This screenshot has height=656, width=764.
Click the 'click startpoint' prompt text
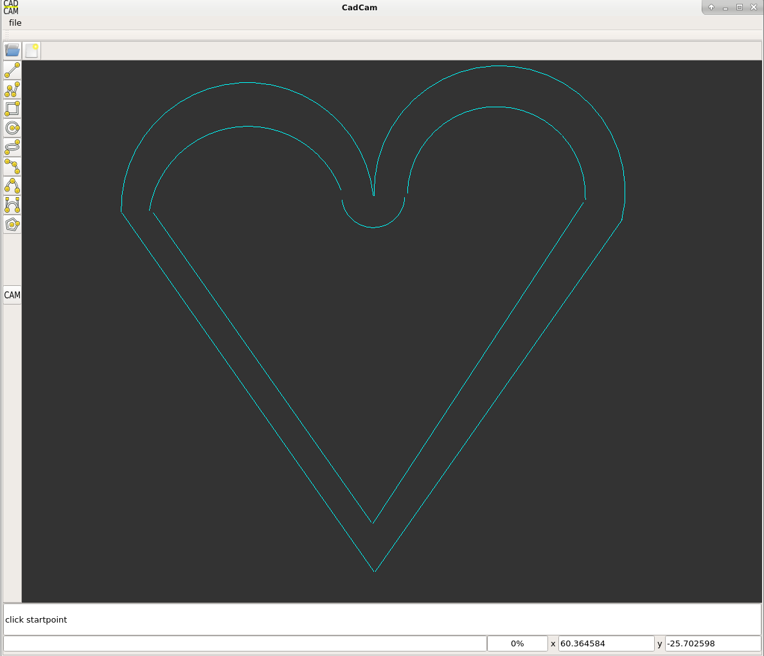tap(36, 619)
